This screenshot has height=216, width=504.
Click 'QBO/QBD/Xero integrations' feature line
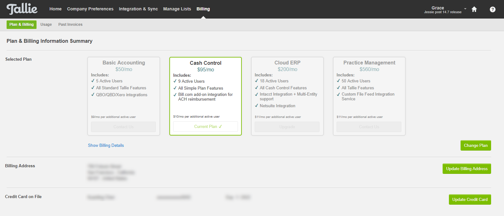(x=122, y=95)
